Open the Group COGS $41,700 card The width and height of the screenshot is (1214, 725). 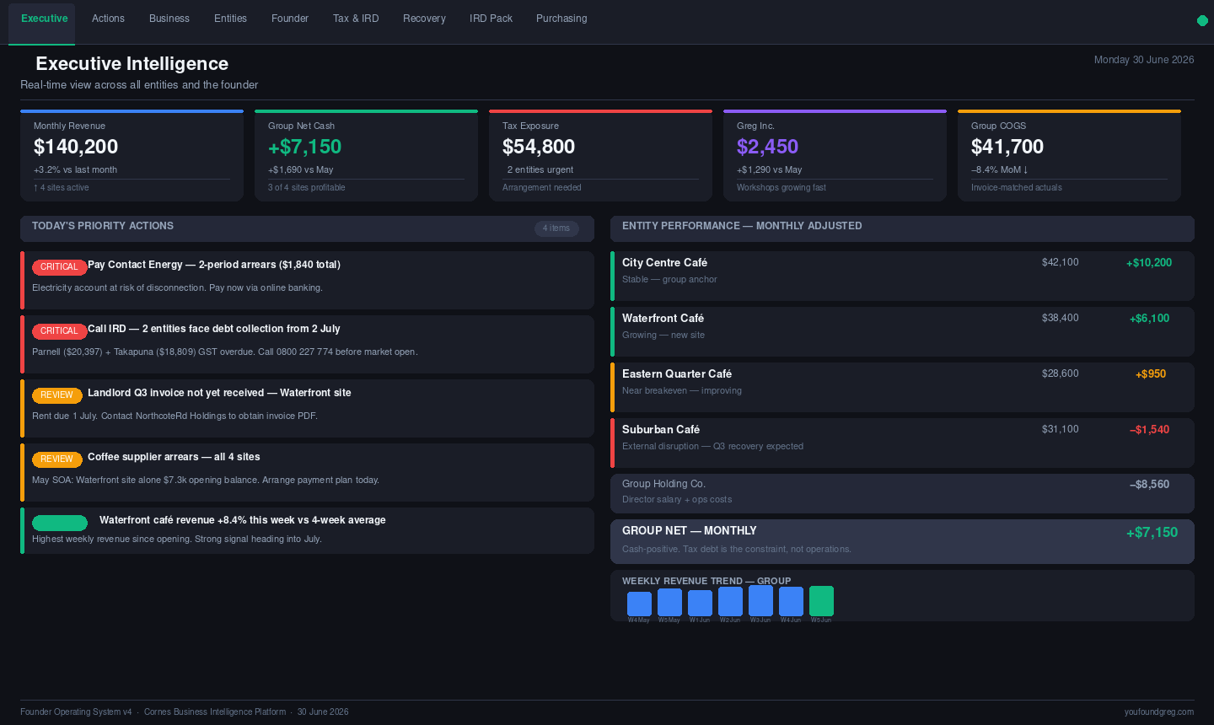[x=1069, y=155]
